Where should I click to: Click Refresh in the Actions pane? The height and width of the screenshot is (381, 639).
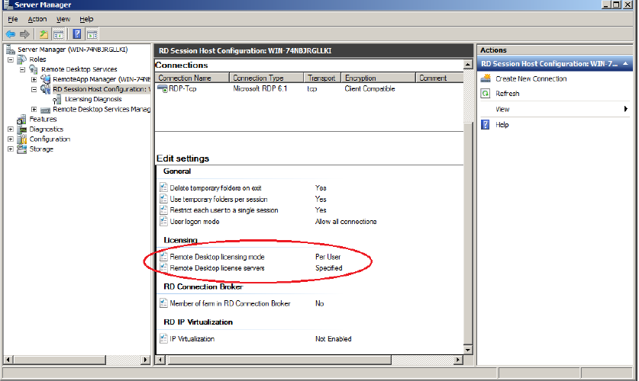coord(508,94)
